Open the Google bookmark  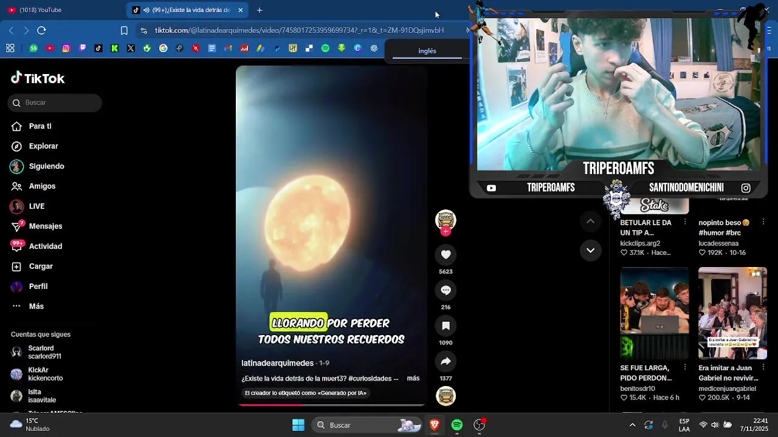pos(164,49)
